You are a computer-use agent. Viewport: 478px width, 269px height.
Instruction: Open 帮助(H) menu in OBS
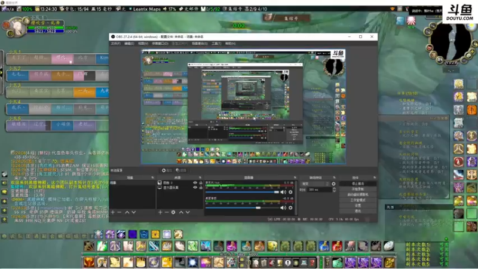pyautogui.click(x=230, y=44)
